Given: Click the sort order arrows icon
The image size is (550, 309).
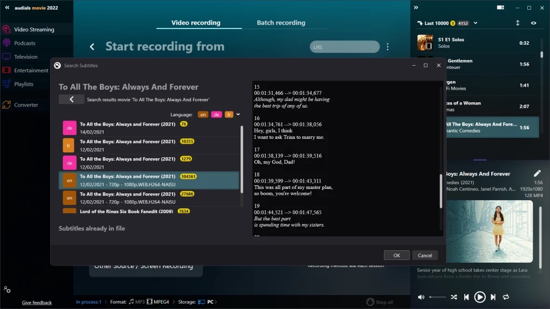Looking at the screenshot, I should (518, 23).
